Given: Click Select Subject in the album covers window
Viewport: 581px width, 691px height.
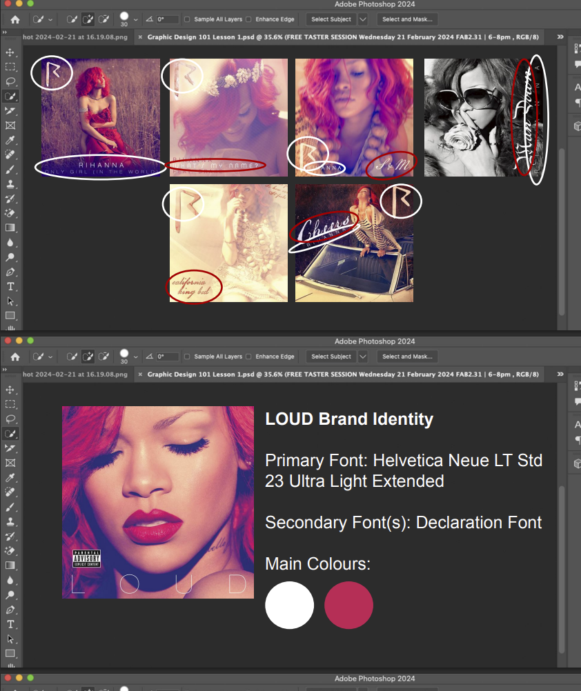Looking at the screenshot, I should coord(331,19).
